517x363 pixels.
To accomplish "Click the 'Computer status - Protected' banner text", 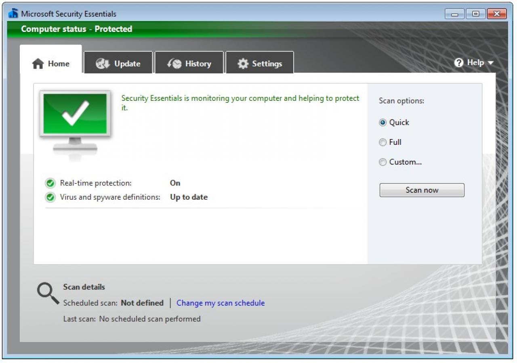I will tap(77, 29).
